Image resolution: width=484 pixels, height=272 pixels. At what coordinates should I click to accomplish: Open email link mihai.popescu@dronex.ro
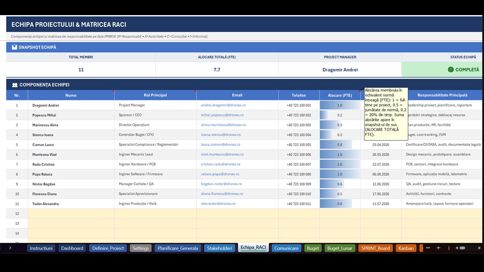pyautogui.click(x=222, y=115)
